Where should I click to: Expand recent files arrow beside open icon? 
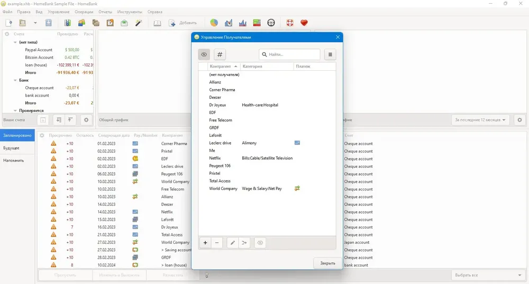(x=35, y=23)
